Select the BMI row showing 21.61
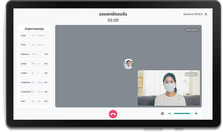The height and width of the screenshot is (132, 223). coord(34,54)
